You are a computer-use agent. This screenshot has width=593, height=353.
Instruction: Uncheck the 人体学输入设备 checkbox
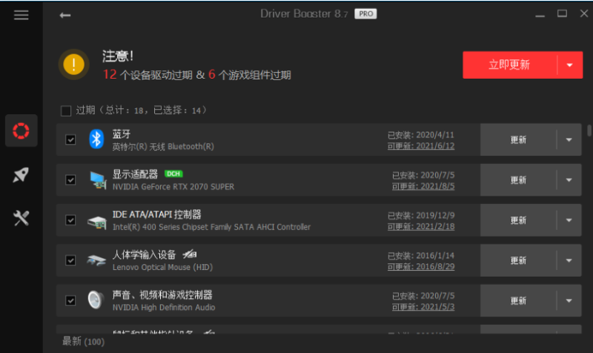(70, 260)
